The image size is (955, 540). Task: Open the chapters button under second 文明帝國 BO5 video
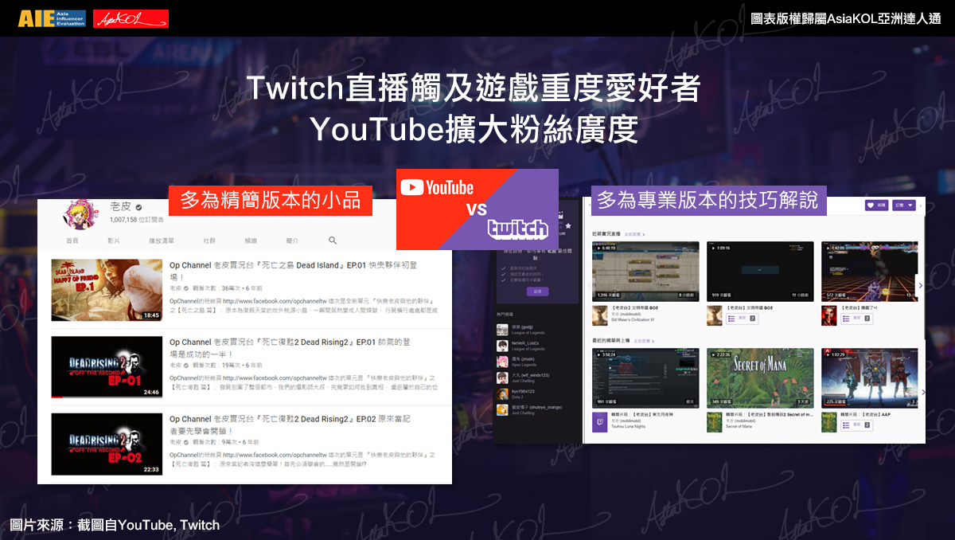[x=742, y=319]
